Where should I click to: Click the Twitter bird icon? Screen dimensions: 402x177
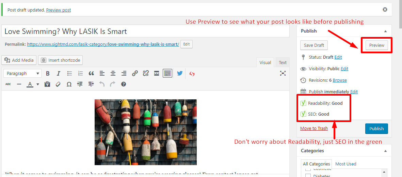[180, 74]
